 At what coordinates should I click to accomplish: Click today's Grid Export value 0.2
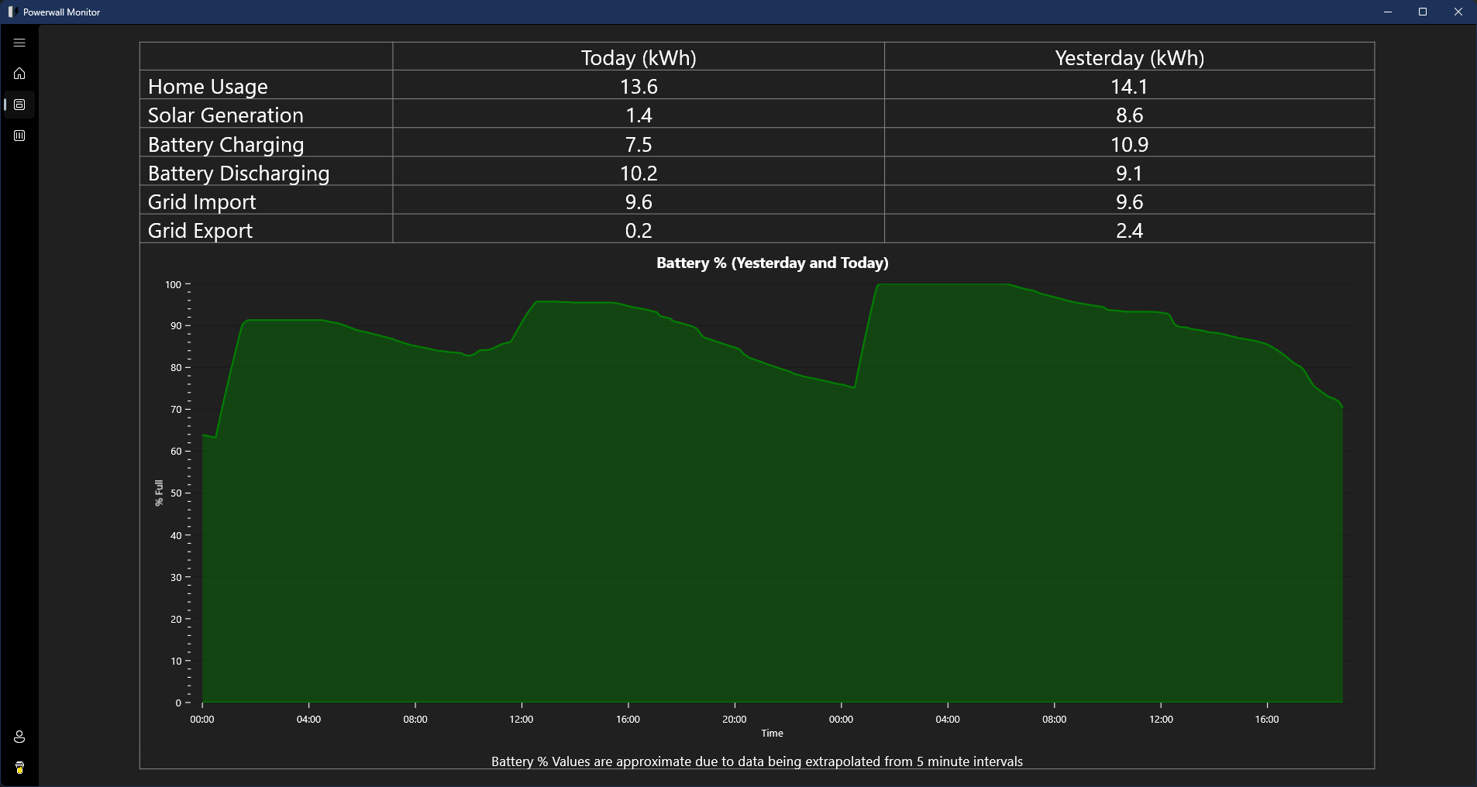click(x=639, y=231)
